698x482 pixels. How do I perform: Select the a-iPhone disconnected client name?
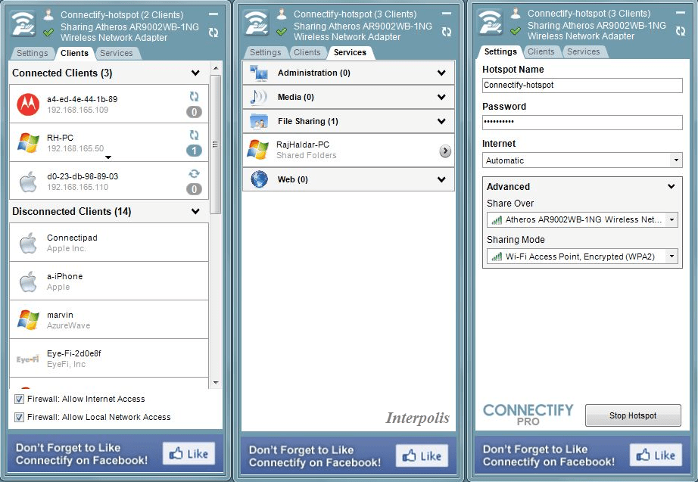click(65, 276)
